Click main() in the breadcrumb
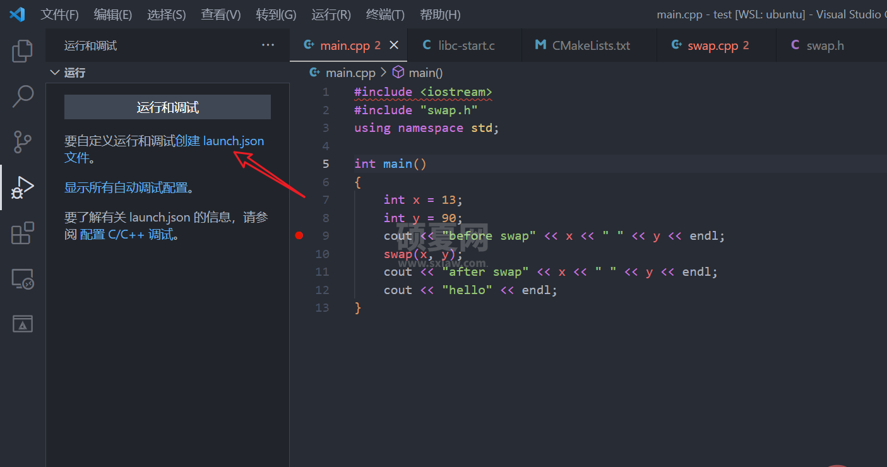The width and height of the screenshot is (887, 467). point(426,73)
